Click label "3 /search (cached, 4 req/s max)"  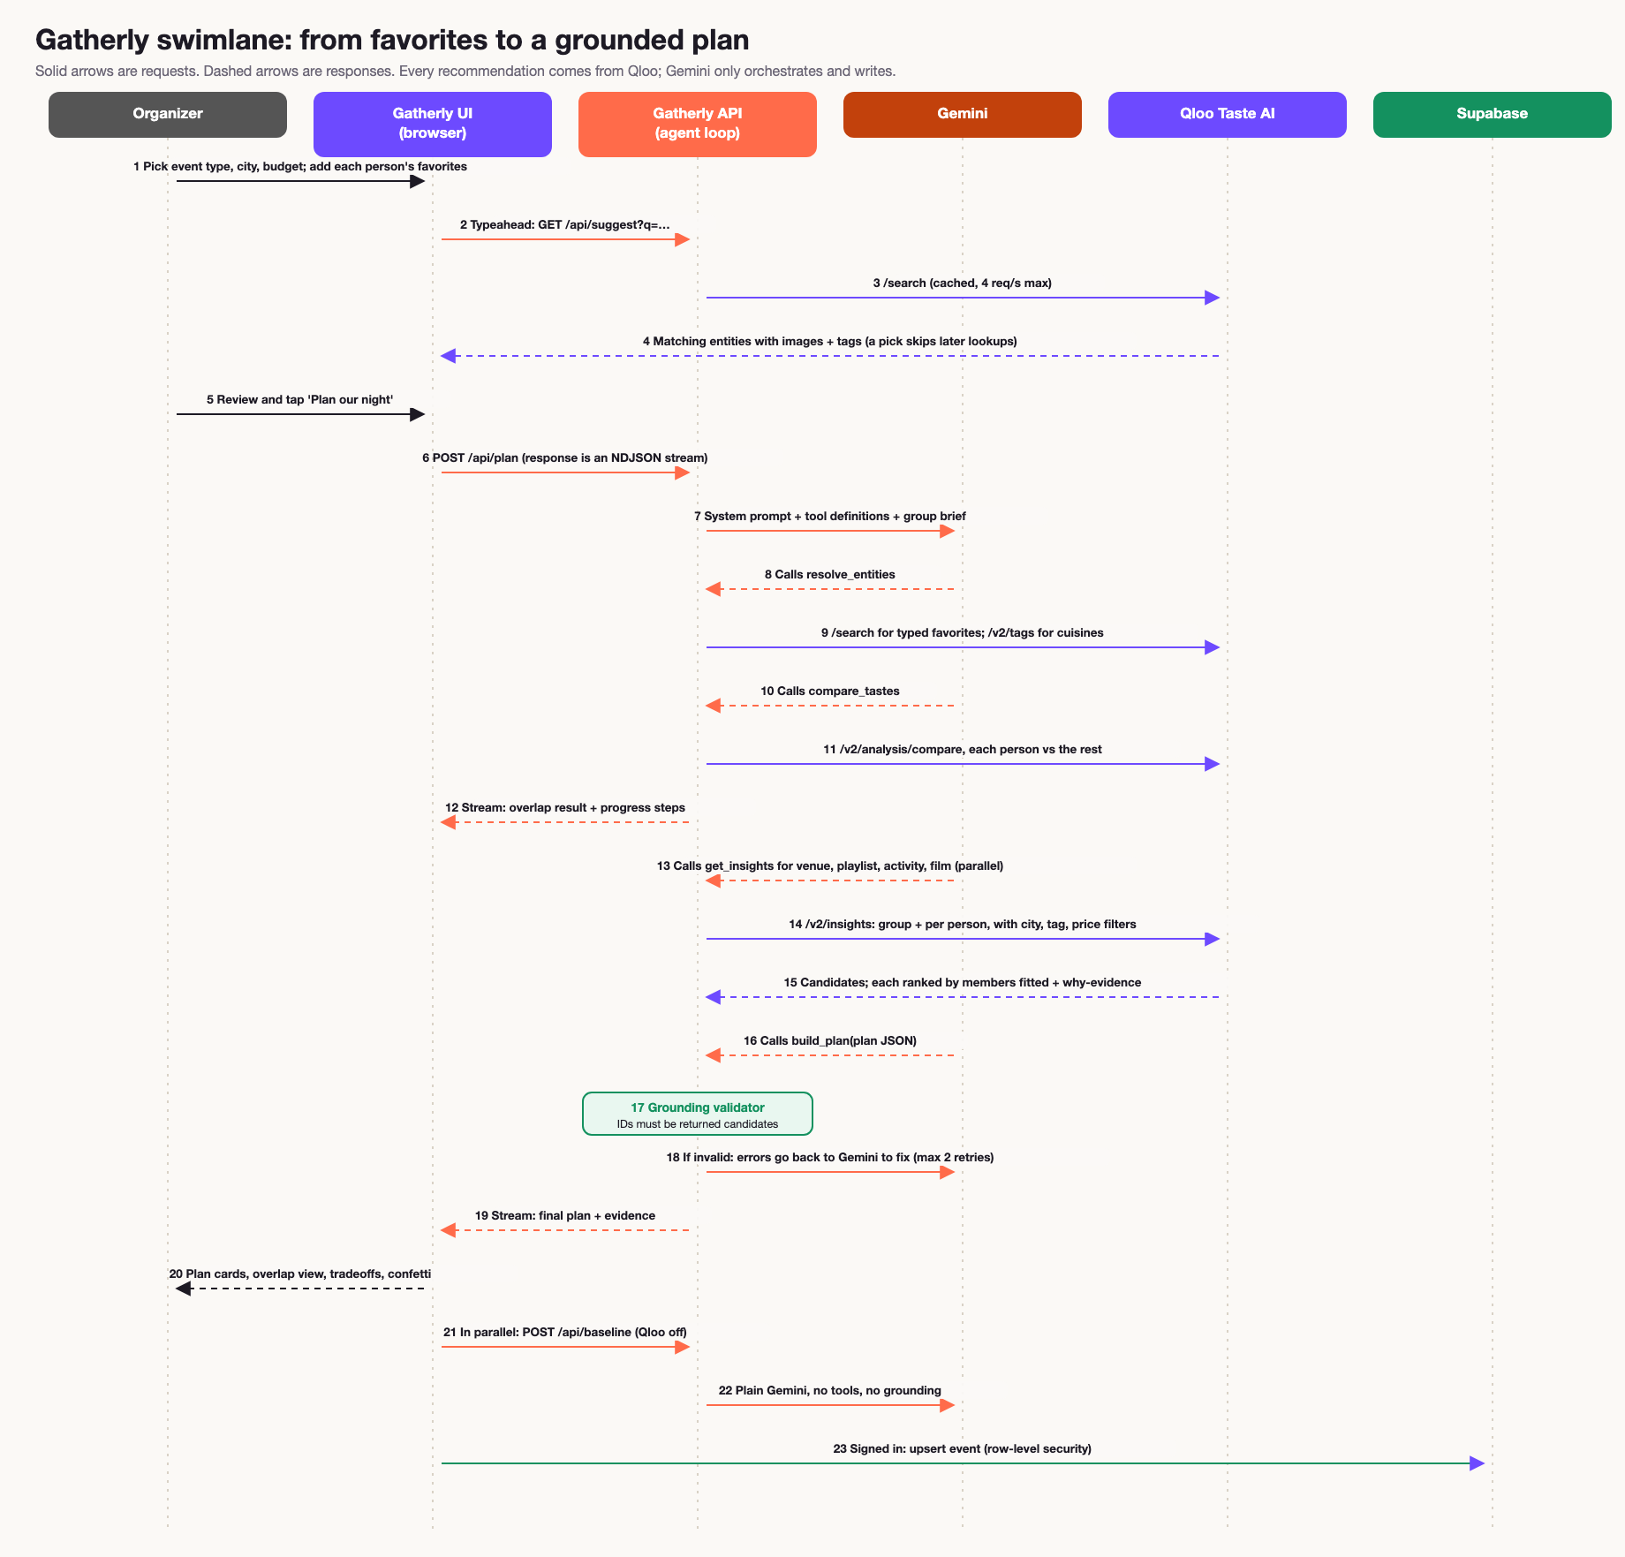[963, 283]
